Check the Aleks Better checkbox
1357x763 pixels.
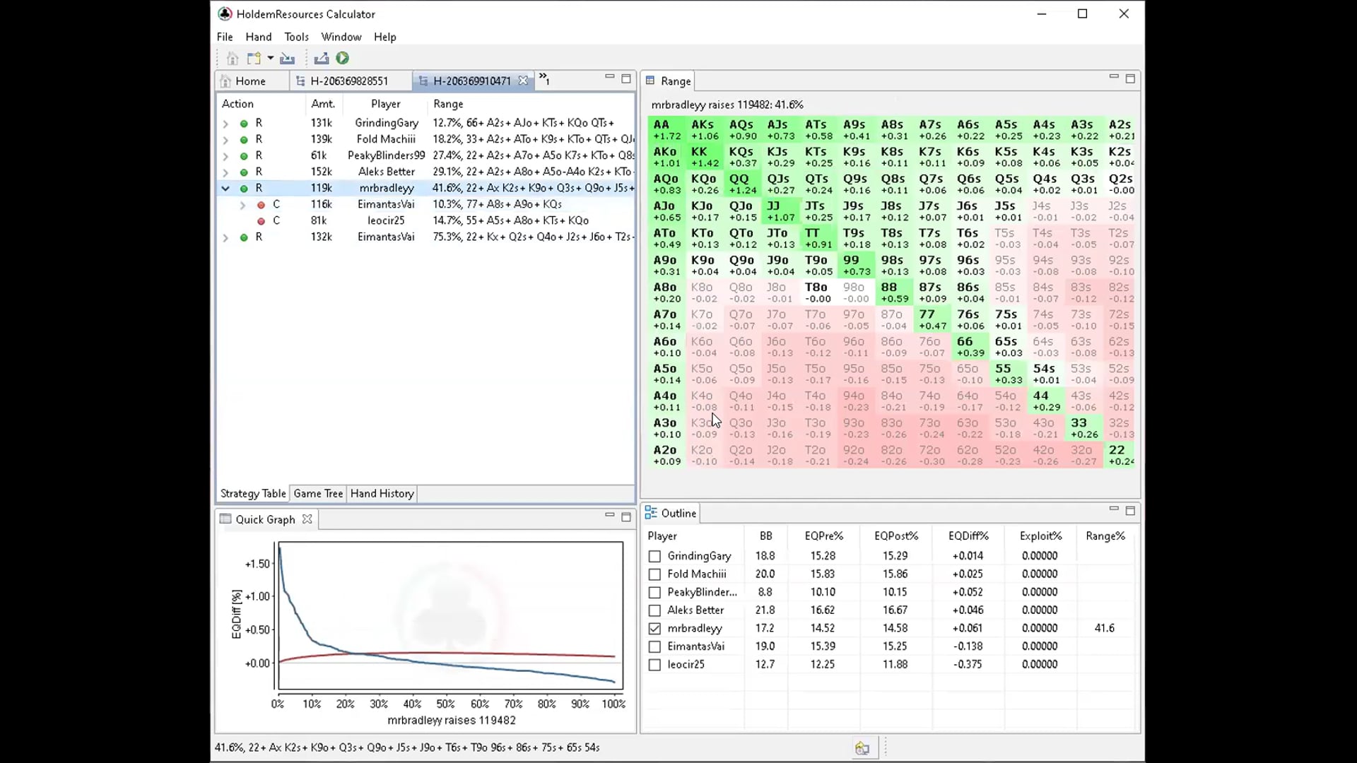pyautogui.click(x=654, y=610)
